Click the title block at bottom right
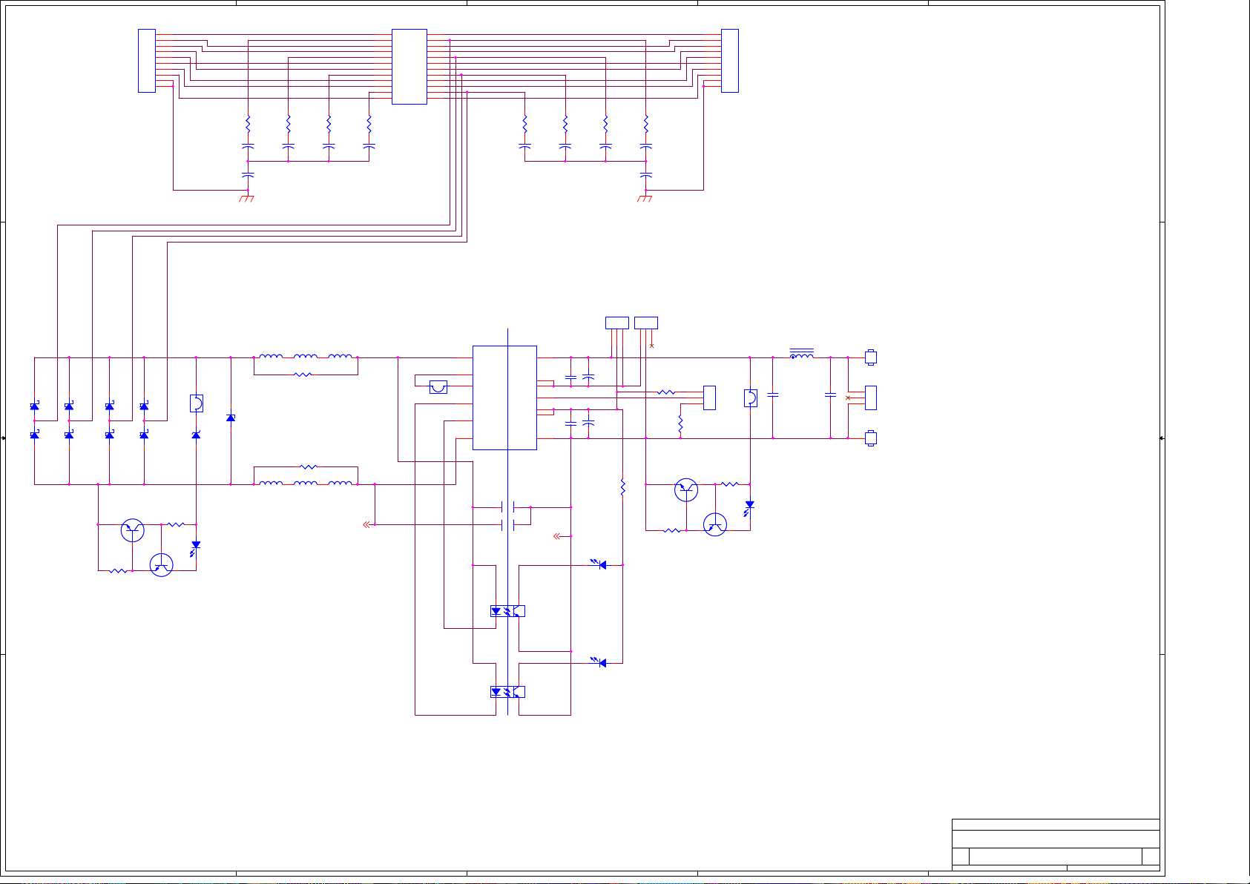This screenshot has width=1250, height=884. [1056, 845]
